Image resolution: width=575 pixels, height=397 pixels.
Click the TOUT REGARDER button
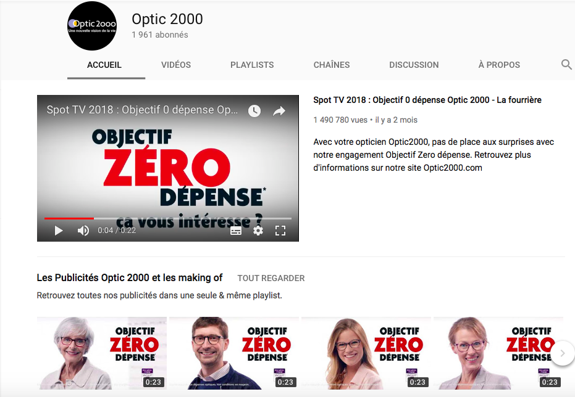tap(271, 279)
